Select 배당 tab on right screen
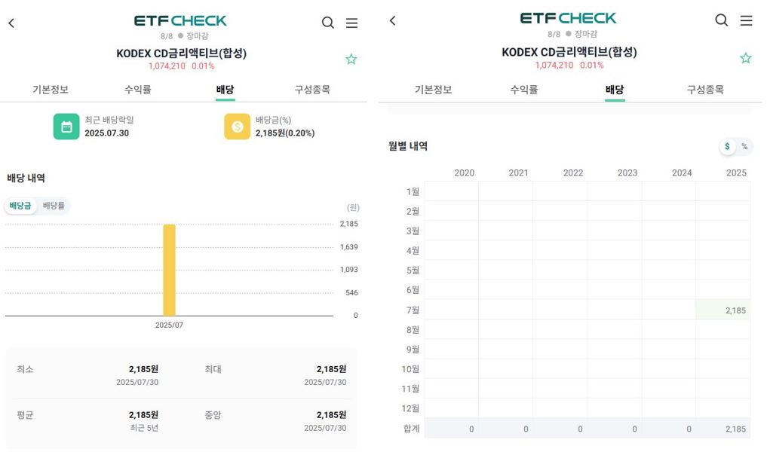This screenshot has width=767, height=452. point(615,90)
